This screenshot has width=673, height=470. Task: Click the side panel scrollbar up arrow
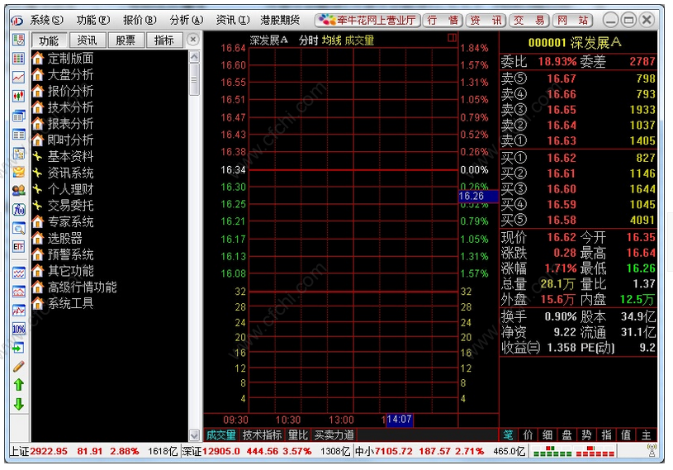(x=194, y=56)
